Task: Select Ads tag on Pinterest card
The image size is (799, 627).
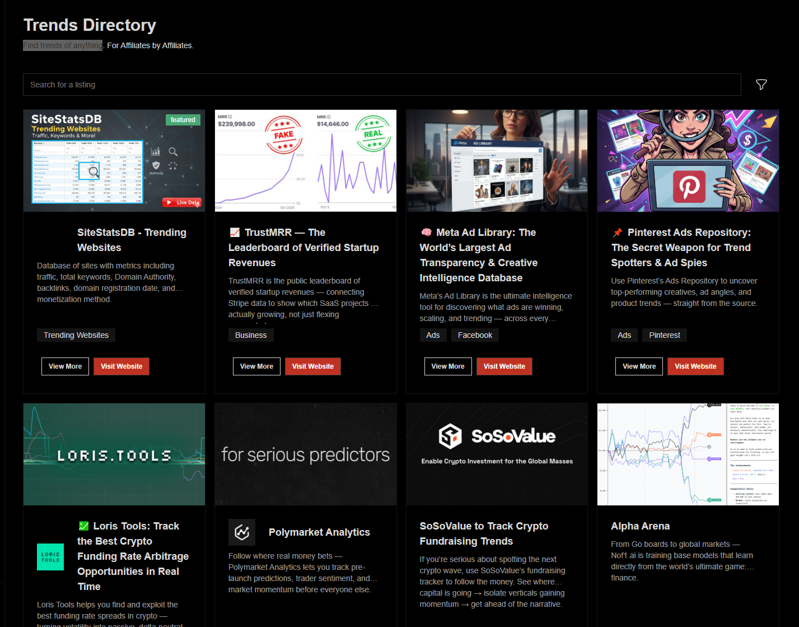Action: coord(624,335)
